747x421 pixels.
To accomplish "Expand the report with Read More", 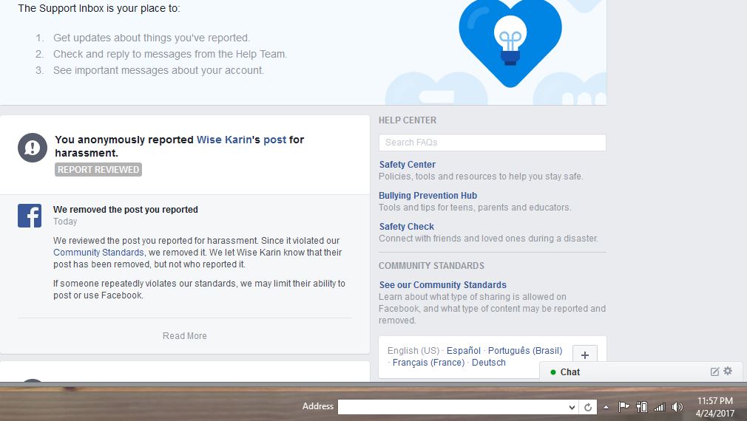I will [185, 336].
